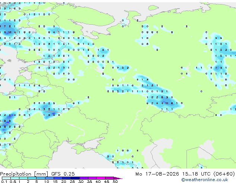The width and height of the screenshot is (236, 183).
Task: Click the '10' precipitation value on map
Action: coord(10,32)
